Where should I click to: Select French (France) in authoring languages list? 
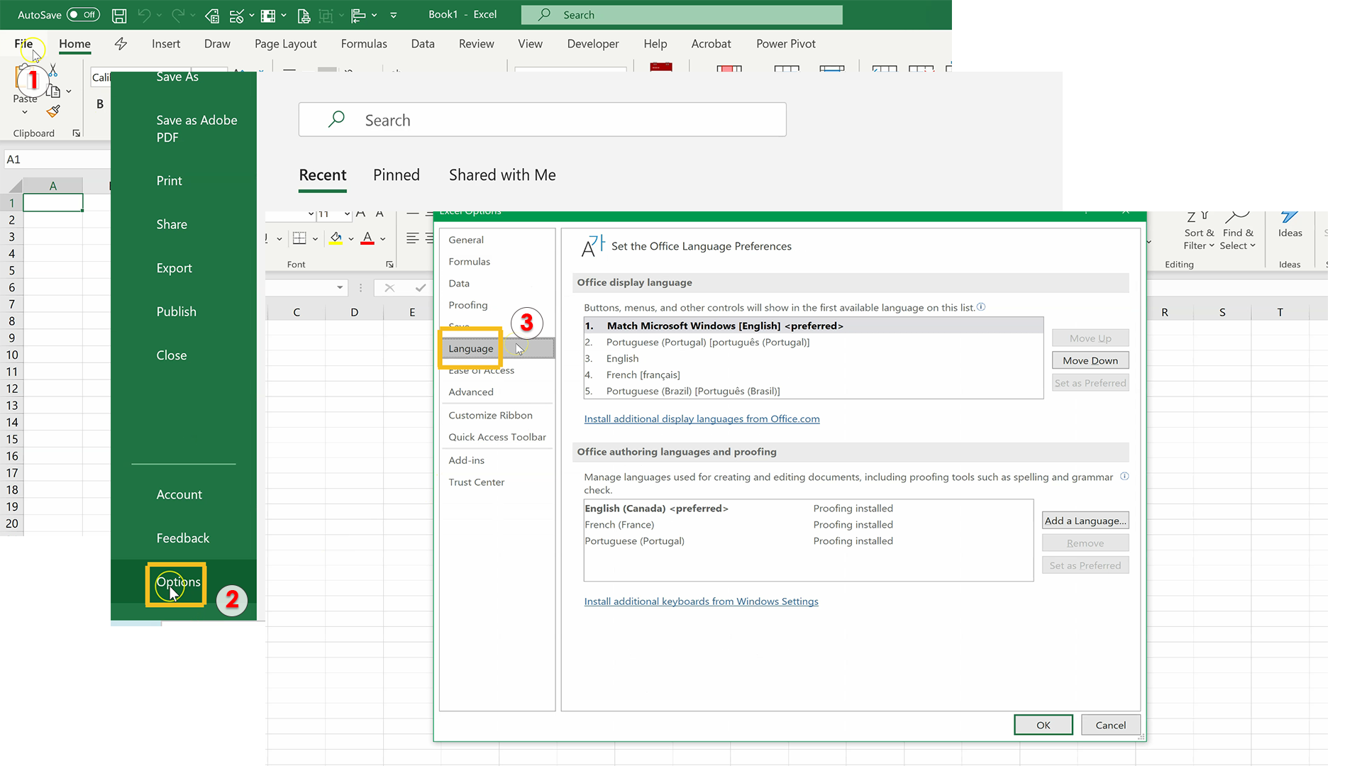(x=619, y=524)
